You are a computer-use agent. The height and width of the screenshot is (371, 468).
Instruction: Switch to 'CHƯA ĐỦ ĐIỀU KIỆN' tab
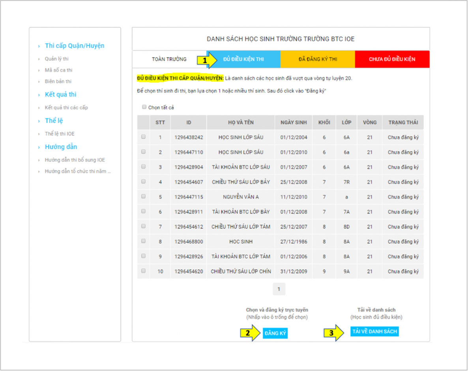point(392,59)
